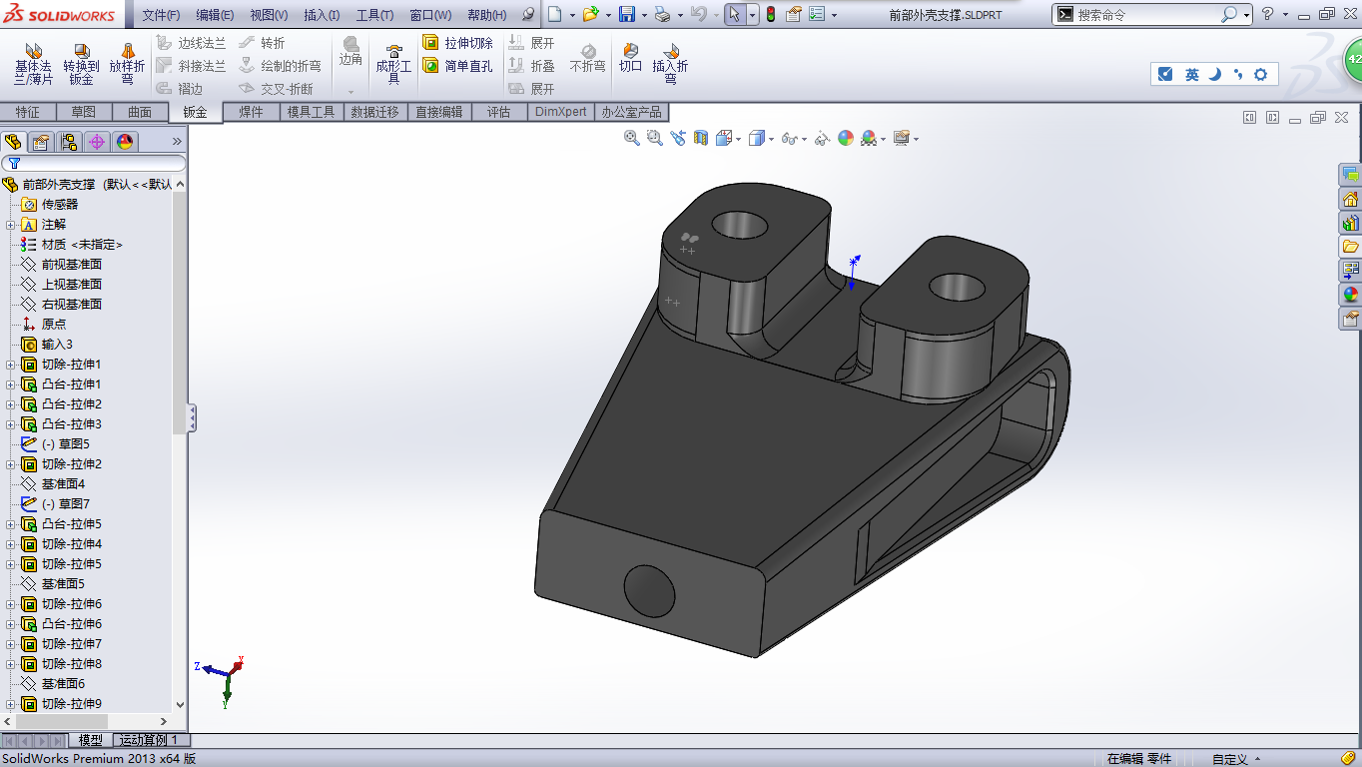The height and width of the screenshot is (767, 1362).
Task: Click the Simple Hole (简单直孔) tool
Action: [457, 66]
